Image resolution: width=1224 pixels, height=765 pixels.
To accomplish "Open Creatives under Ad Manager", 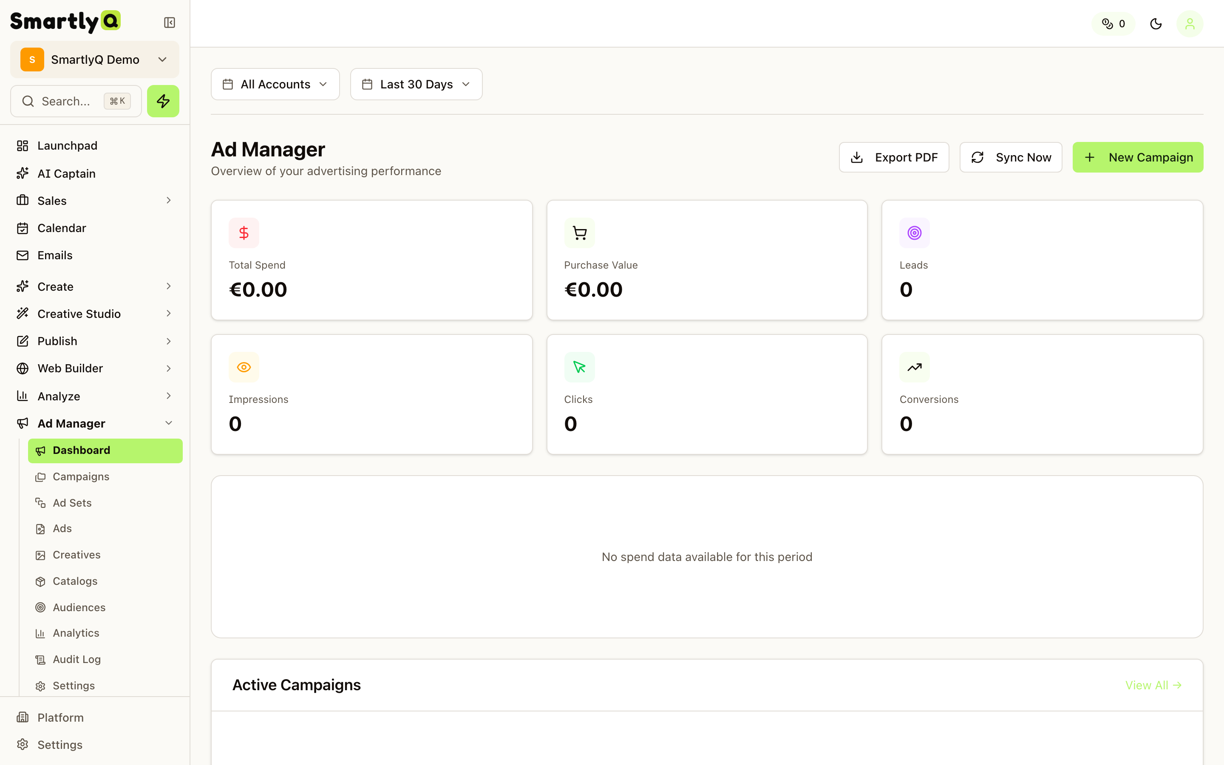I will pyautogui.click(x=105, y=555).
